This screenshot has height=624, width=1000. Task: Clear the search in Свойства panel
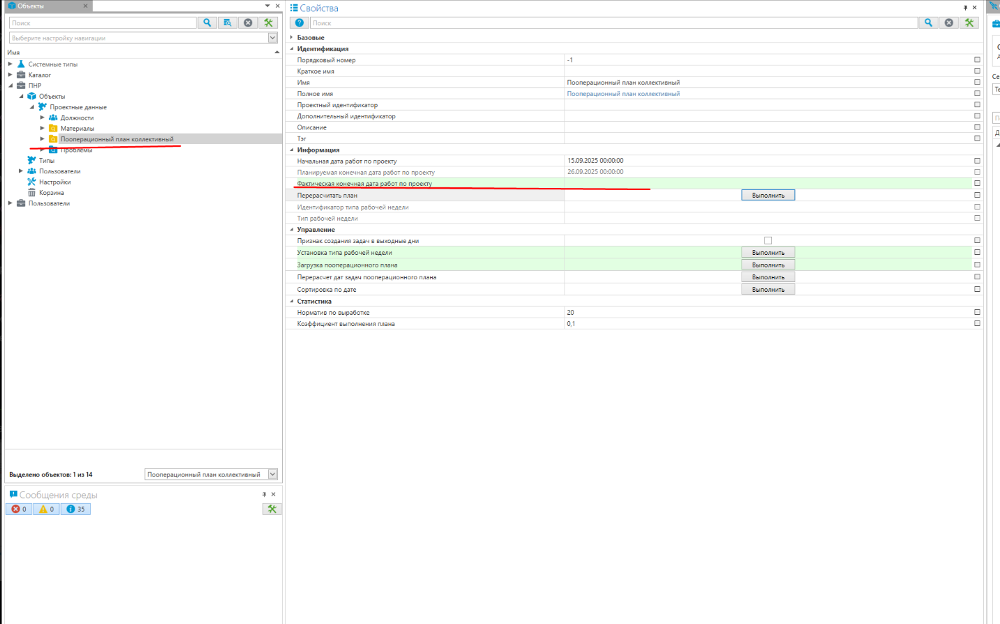click(x=948, y=23)
